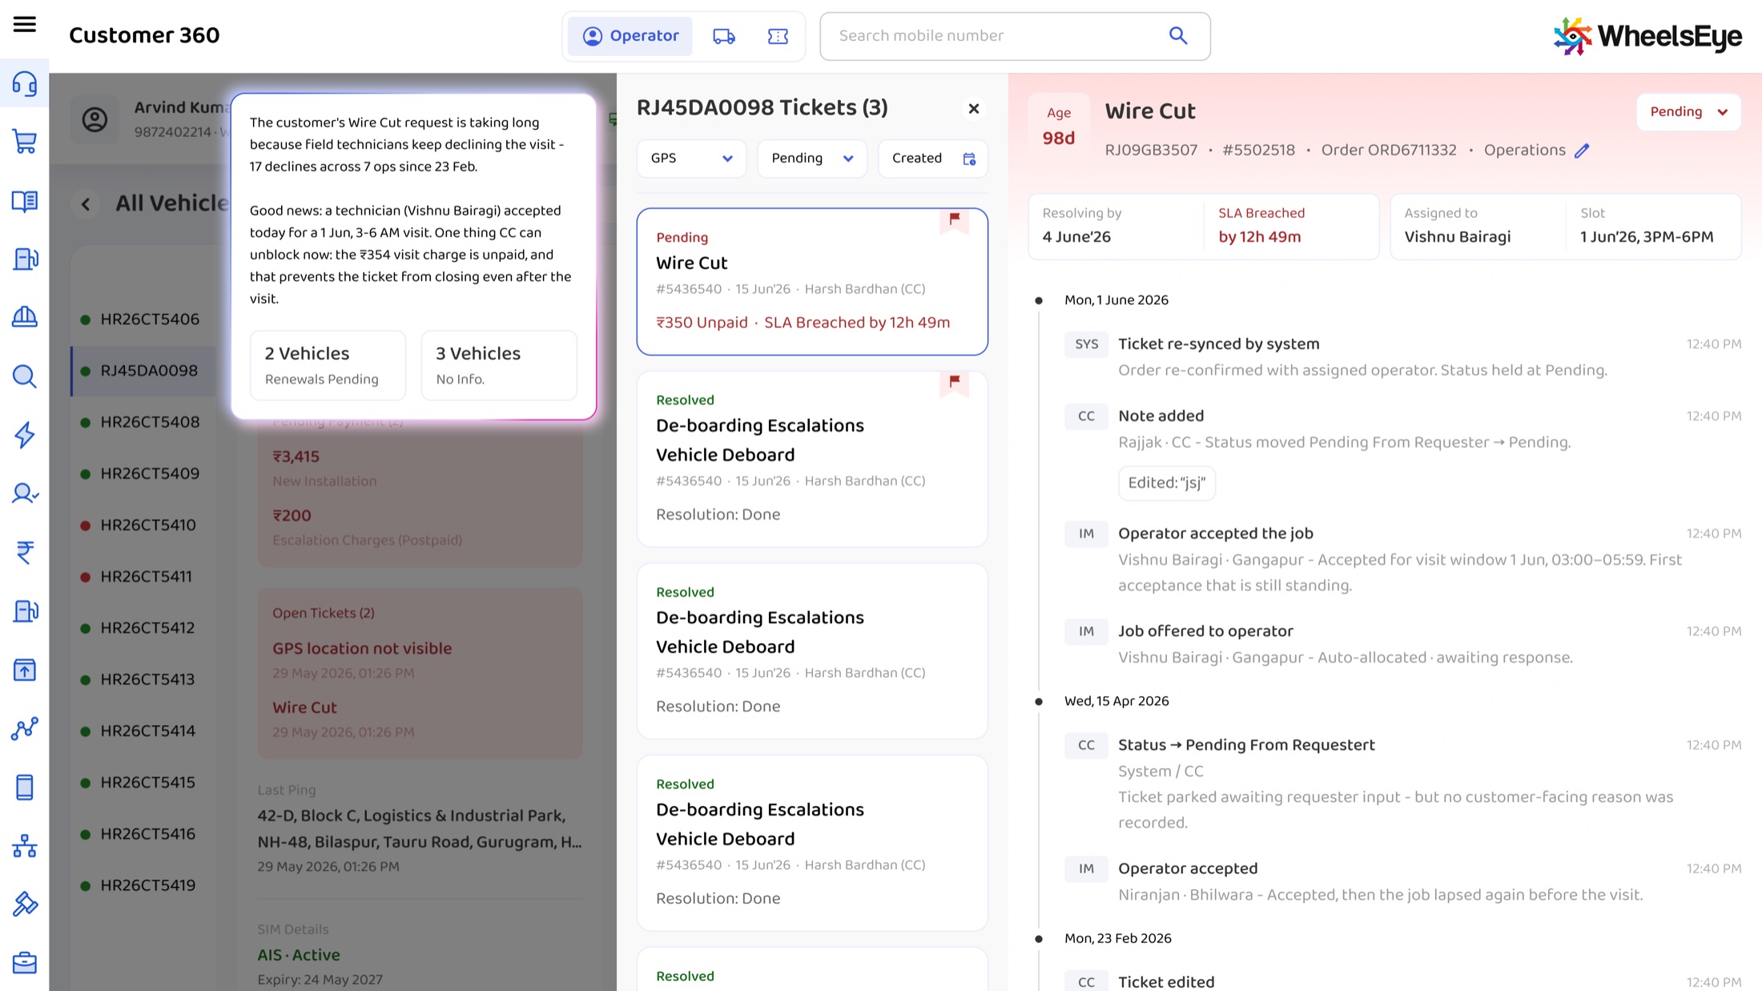The image size is (1762, 991).
Task: Click the search magnifier button
Action: [1178, 35]
